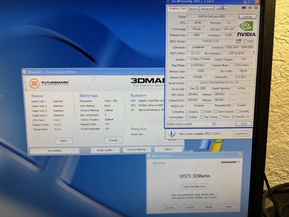
Task: Open Texture Filtering... in 3DMark03
Action: point(137,149)
